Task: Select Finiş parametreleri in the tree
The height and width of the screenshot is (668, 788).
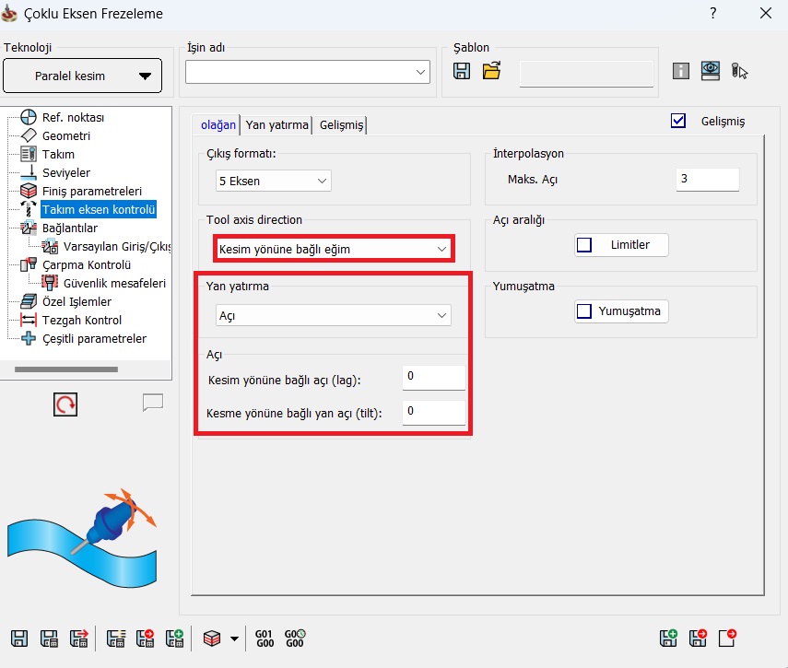Action: point(90,192)
